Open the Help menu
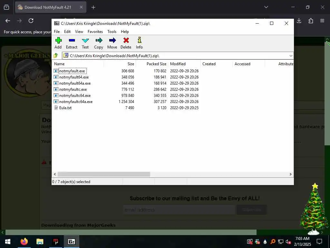 [125, 31]
